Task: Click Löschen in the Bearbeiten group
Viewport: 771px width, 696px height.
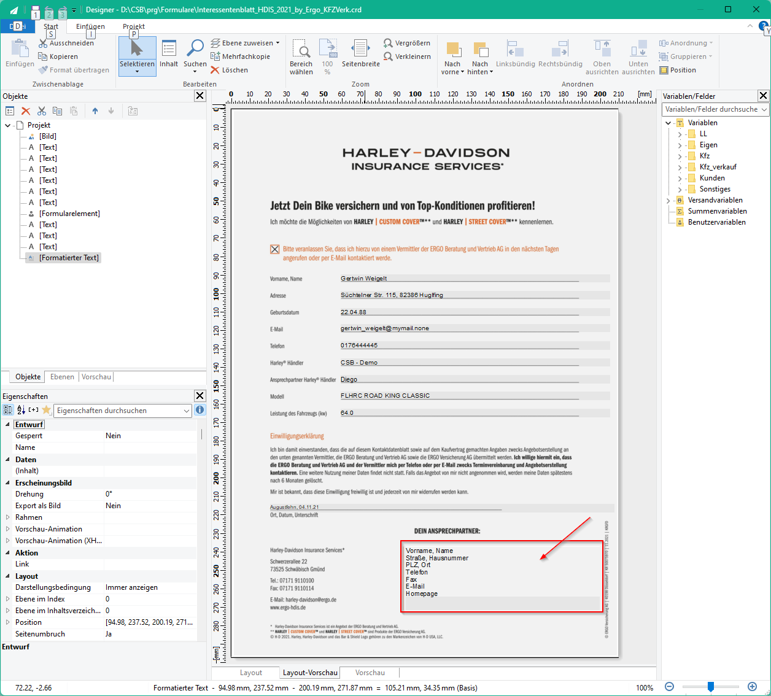Action: tap(230, 70)
